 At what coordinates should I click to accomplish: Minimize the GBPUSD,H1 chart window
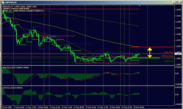[174, 2]
